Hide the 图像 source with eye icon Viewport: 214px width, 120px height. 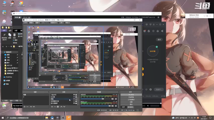[74, 99]
